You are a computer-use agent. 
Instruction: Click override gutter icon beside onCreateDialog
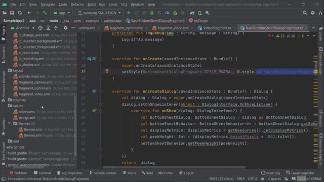pyautogui.click(x=94, y=91)
